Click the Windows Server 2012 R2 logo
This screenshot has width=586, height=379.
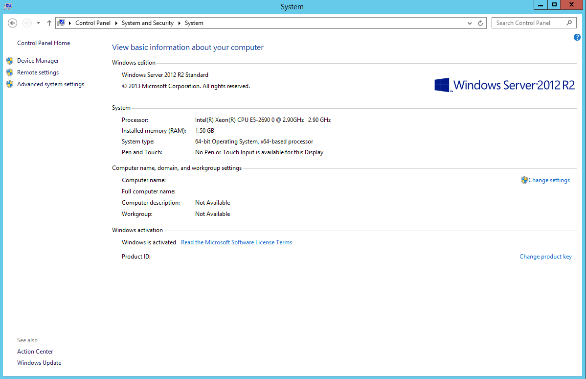(x=504, y=85)
